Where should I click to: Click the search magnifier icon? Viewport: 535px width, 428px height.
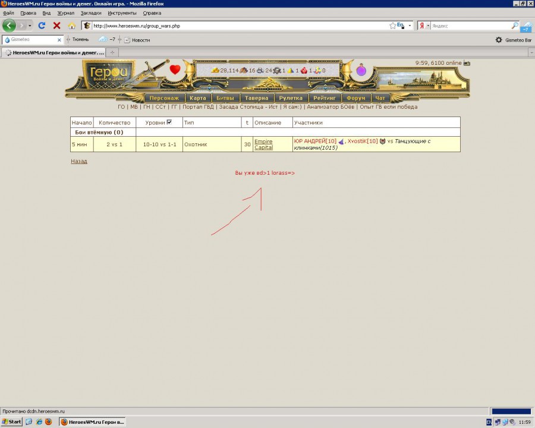point(515,26)
